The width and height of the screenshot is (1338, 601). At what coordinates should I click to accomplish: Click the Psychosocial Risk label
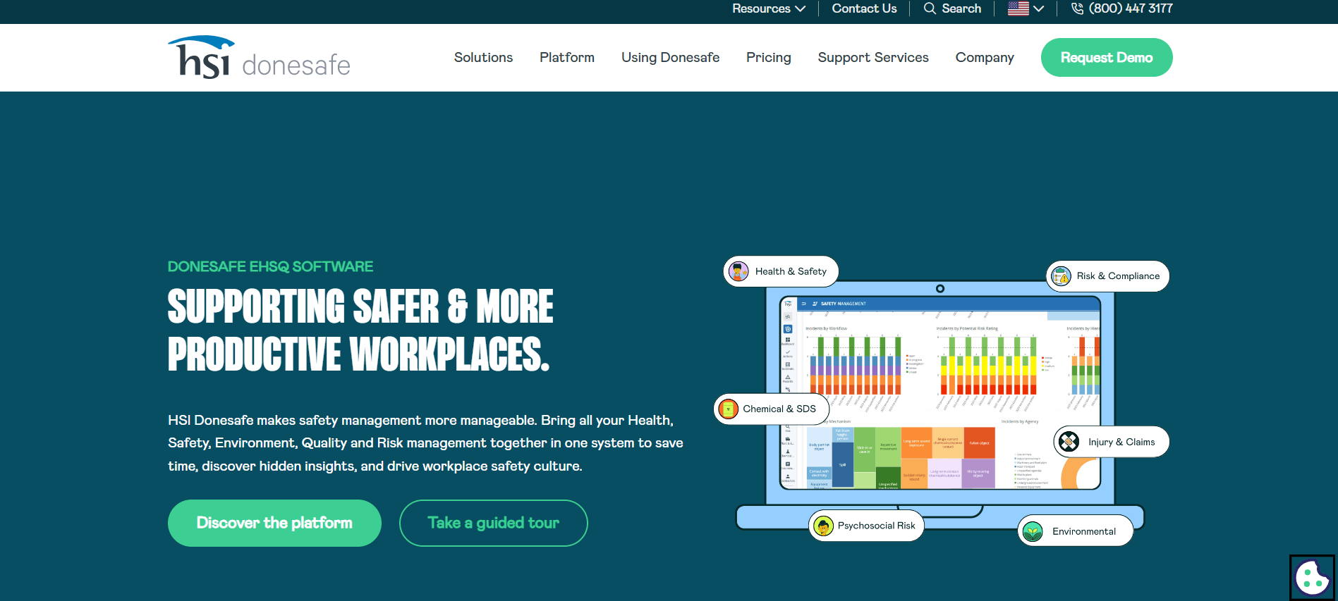(x=877, y=526)
